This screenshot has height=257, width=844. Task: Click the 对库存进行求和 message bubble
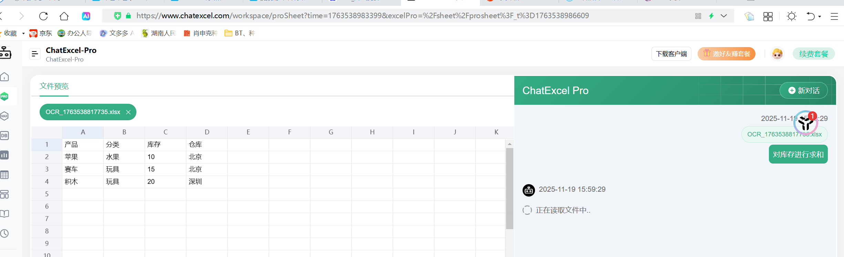click(798, 154)
